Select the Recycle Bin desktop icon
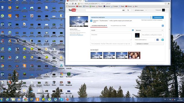 click(x=2, y=8)
